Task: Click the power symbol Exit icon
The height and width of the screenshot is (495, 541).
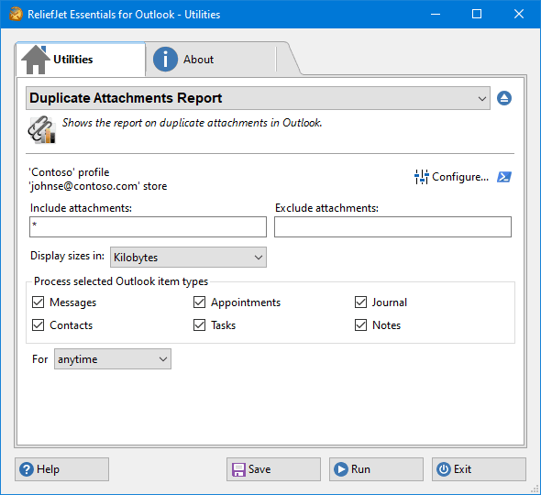Action: (x=444, y=469)
